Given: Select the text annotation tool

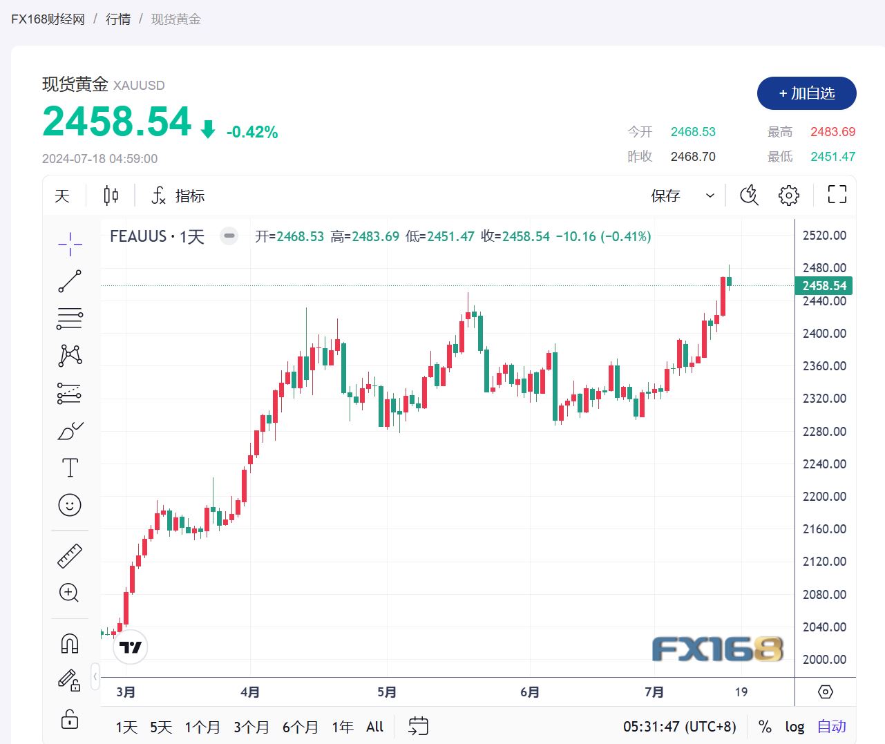Looking at the screenshot, I should click(x=69, y=467).
